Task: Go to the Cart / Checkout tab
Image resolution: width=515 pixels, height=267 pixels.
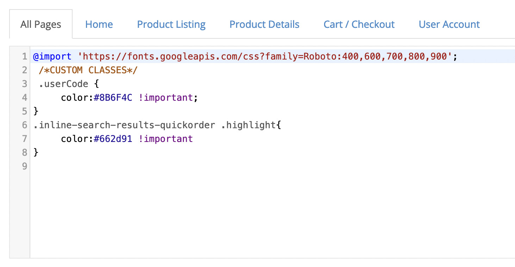Action: click(359, 24)
